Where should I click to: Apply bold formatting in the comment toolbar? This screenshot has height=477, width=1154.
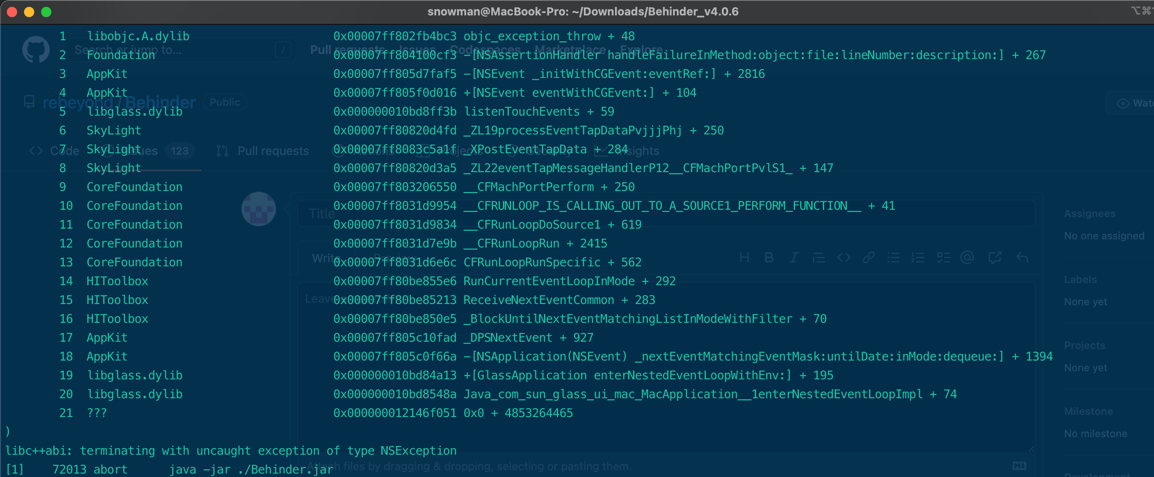coord(769,257)
